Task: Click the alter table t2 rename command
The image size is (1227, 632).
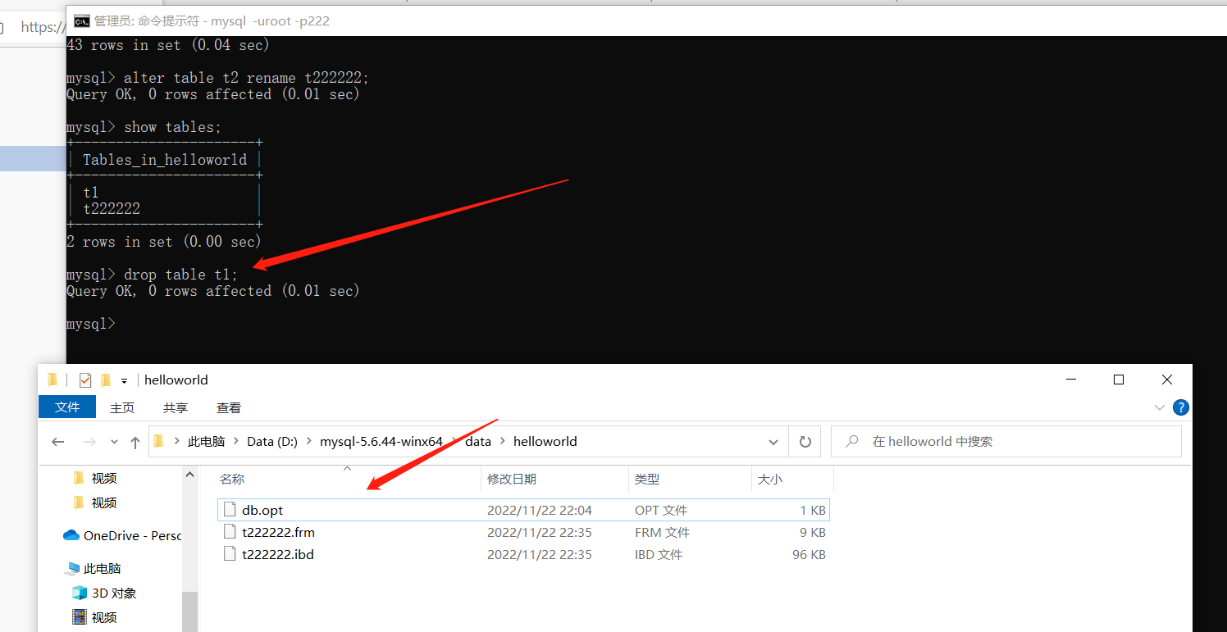Action: pos(247,78)
